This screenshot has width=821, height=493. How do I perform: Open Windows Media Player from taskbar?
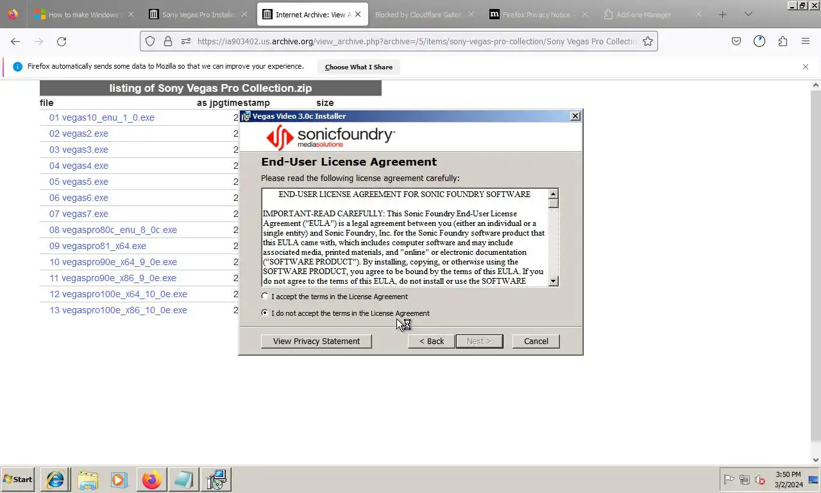[119, 480]
